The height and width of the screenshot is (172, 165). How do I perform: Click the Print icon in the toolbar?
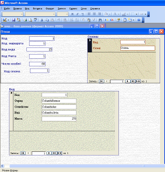[25, 20]
